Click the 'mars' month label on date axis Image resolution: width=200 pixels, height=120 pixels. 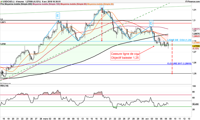46,119
